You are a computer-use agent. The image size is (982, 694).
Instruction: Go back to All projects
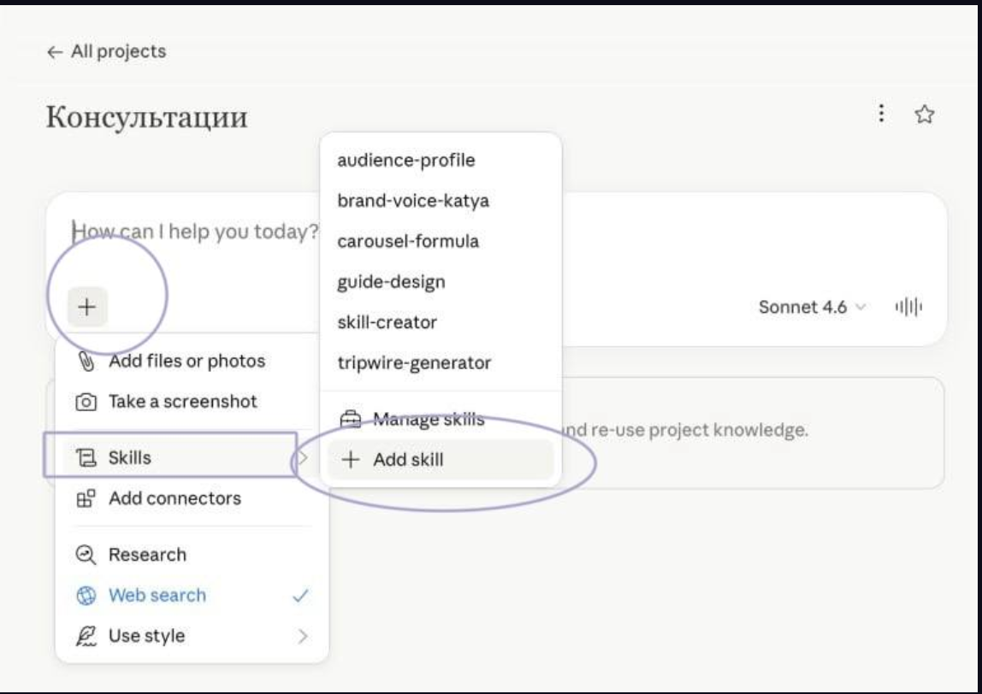[106, 51]
